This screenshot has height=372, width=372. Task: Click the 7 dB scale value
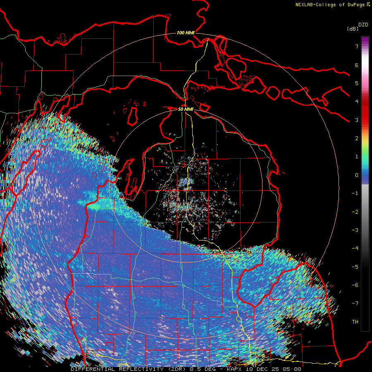357,46
